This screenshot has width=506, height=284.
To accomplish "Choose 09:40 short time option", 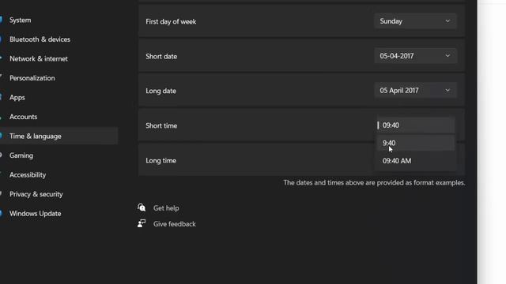I will (x=416, y=125).
